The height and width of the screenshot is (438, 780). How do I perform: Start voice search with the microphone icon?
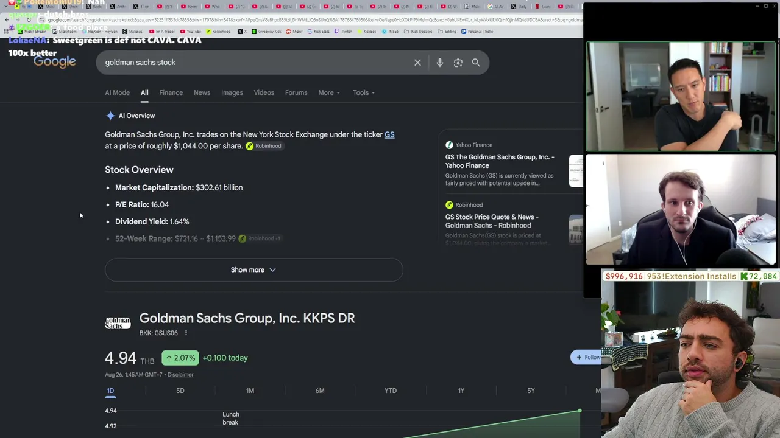pyautogui.click(x=439, y=63)
